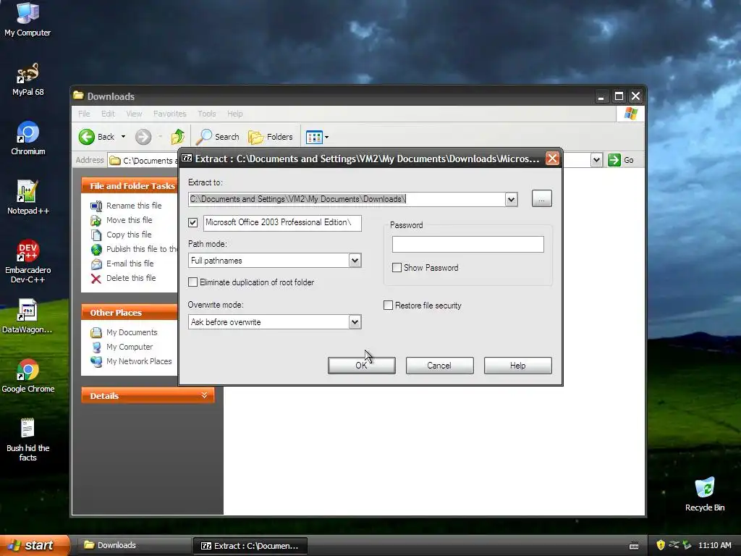Launch Google Chrome desktop shortcut
This screenshot has width=741, height=556.
(27, 376)
